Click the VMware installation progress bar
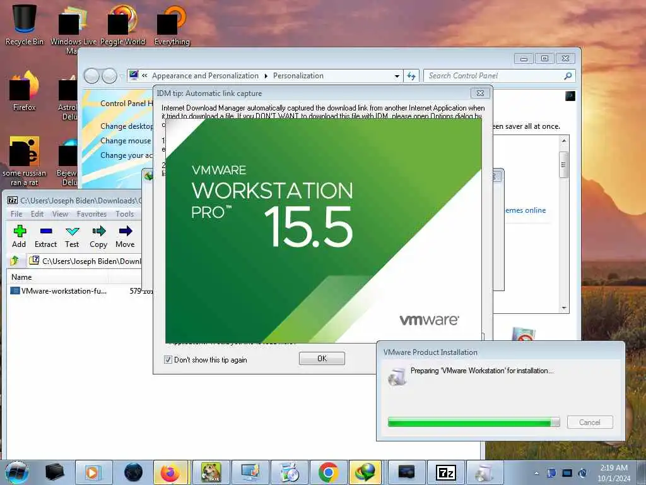The width and height of the screenshot is (646, 485). [x=474, y=422]
